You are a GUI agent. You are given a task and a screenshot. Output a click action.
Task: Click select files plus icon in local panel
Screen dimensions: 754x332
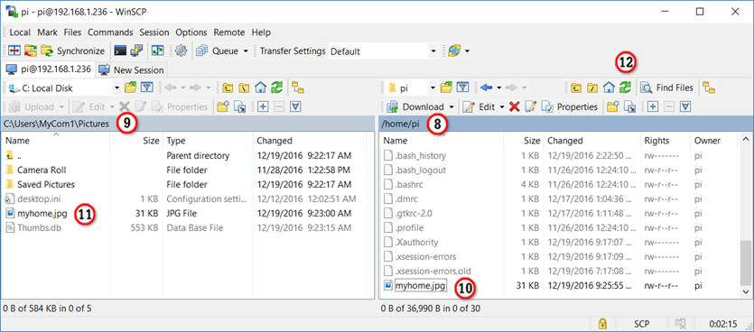[x=263, y=106]
